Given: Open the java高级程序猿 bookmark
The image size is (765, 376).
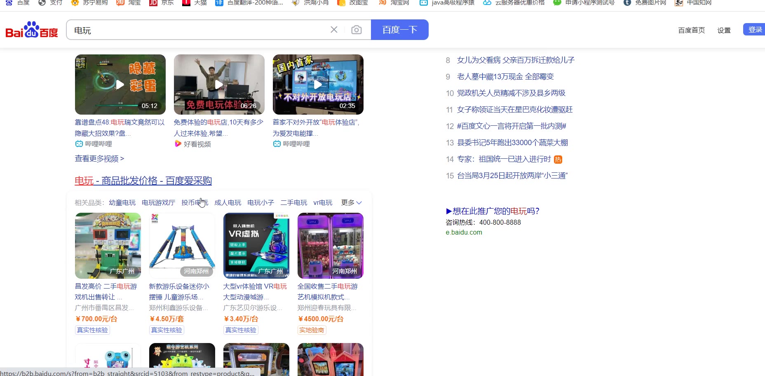Looking at the screenshot, I should (x=447, y=2).
